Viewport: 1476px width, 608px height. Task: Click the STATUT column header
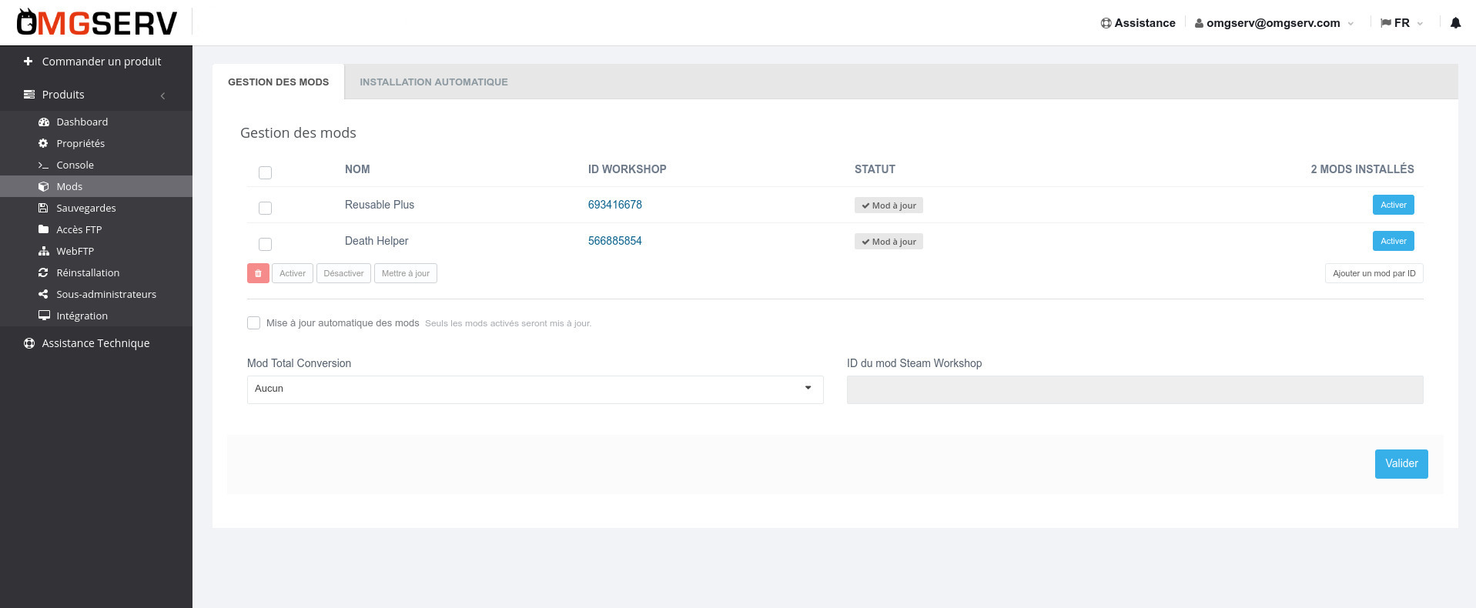coord(875,169)
